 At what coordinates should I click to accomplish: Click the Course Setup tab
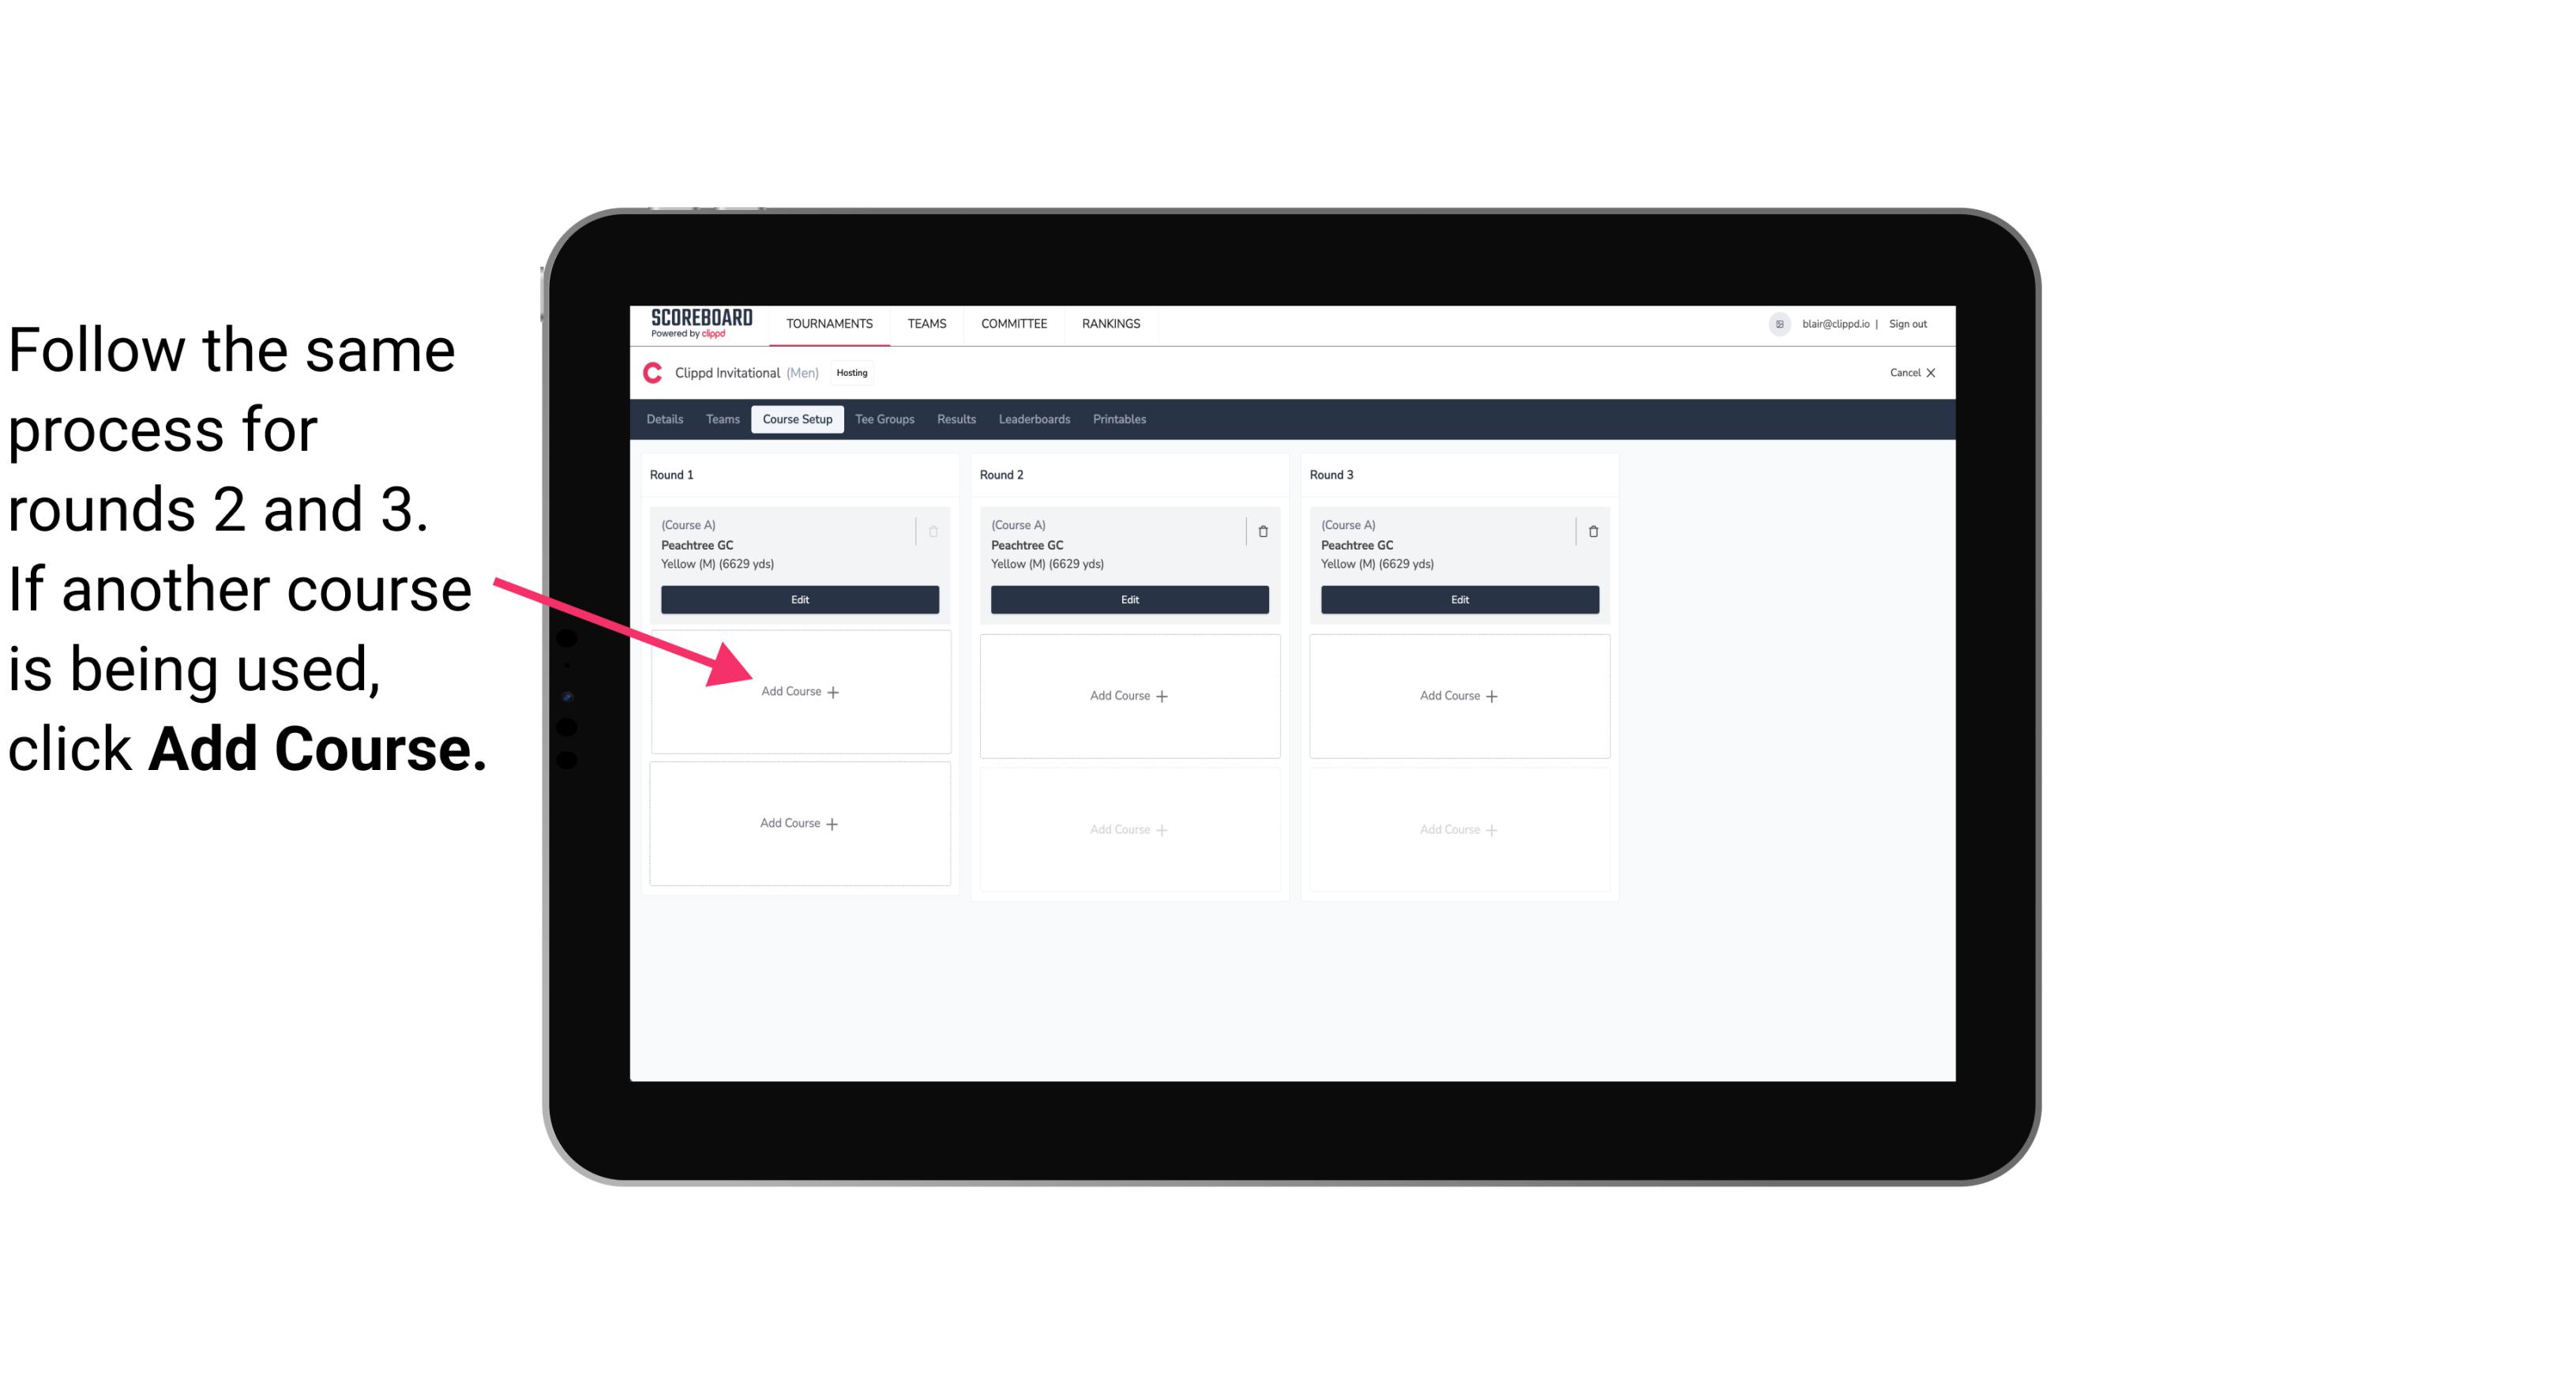tap(795, 420)
